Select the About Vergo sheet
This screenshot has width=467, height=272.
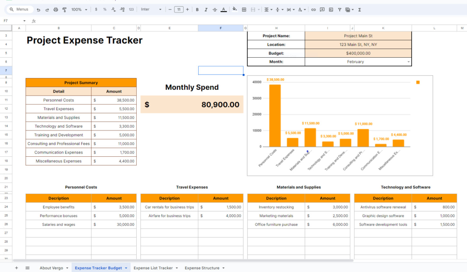52,268
